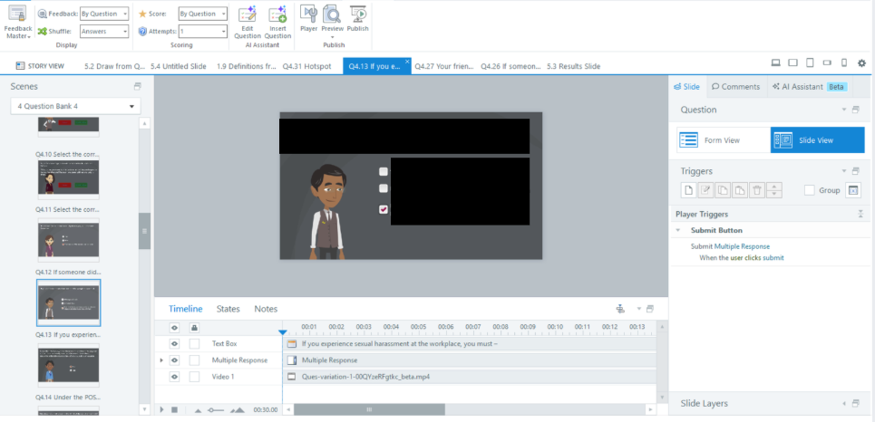
Task: Undock the Timeline panel
Action: (649, 309)
